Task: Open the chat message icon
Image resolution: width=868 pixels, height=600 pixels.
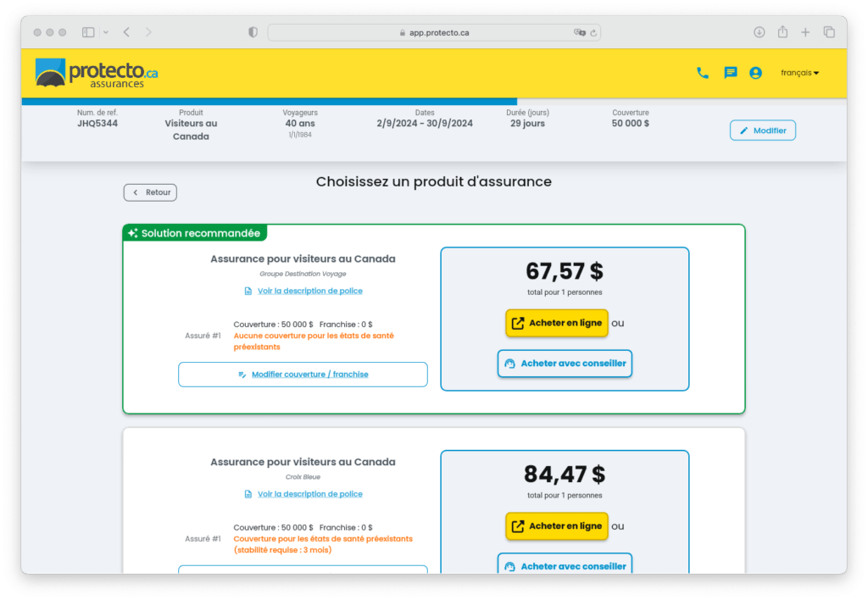Action: pyautogui.click(x=730, y=73)
